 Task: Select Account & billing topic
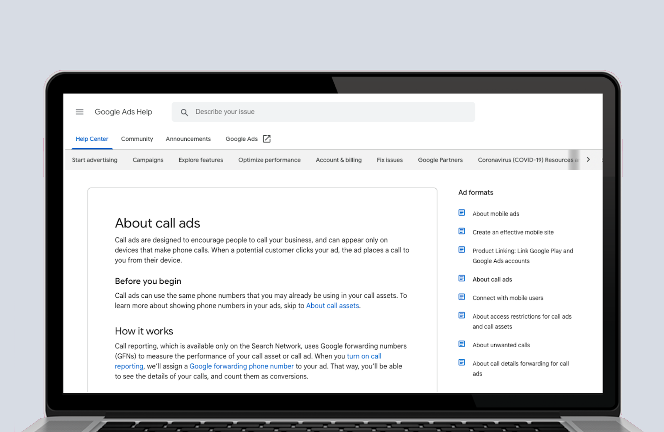click(339, 160)
